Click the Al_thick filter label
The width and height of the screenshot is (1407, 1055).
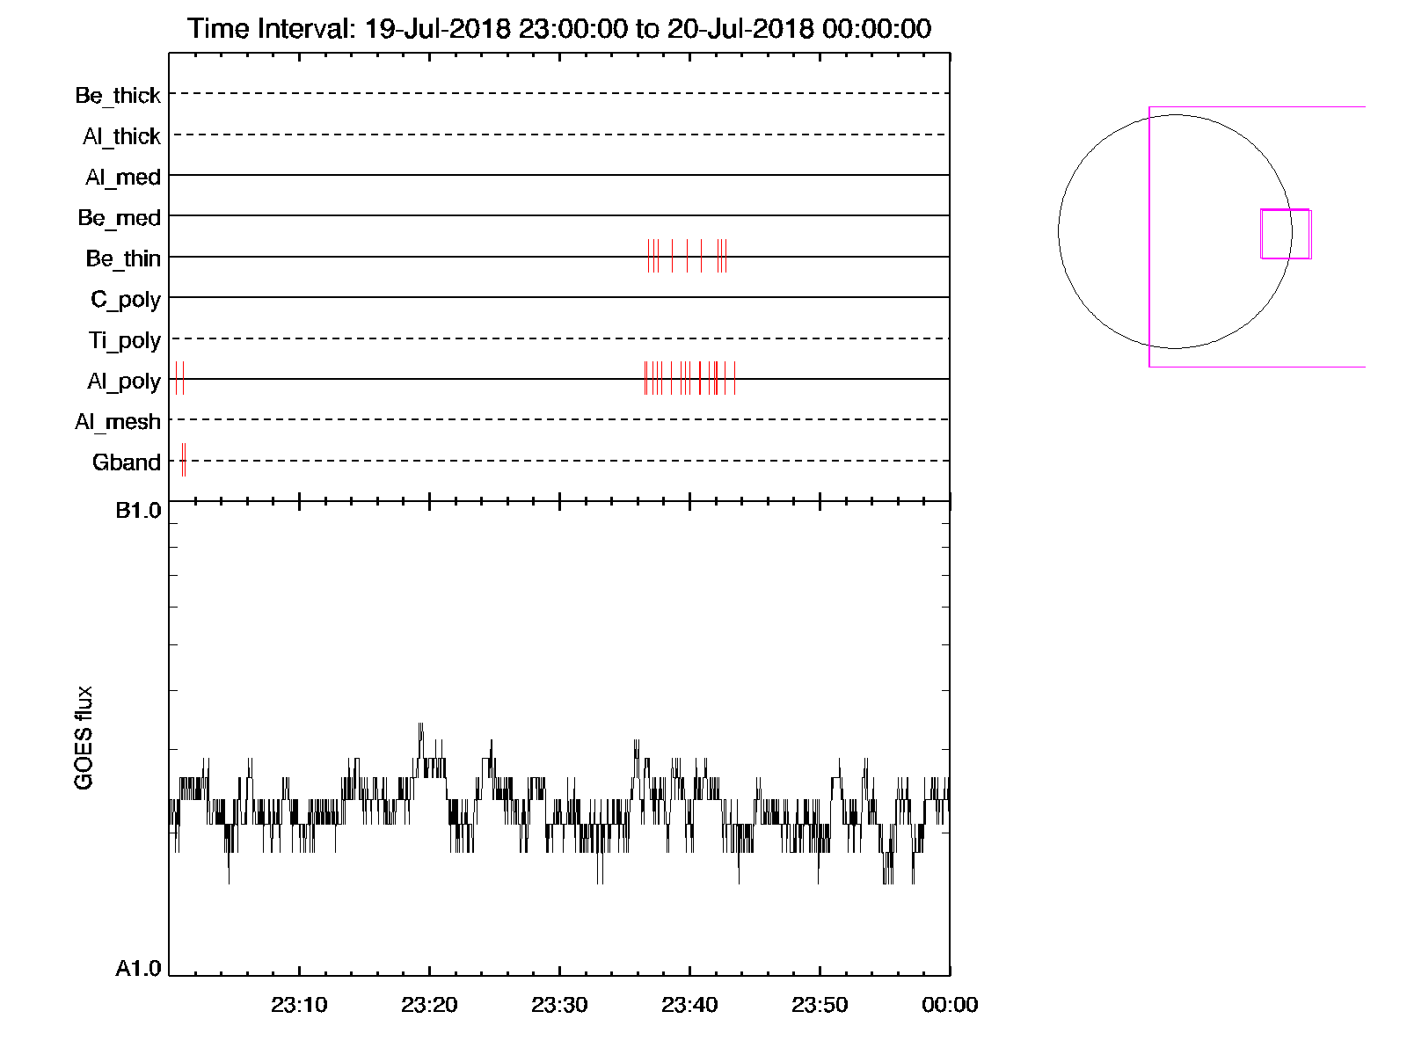point(121,136)
